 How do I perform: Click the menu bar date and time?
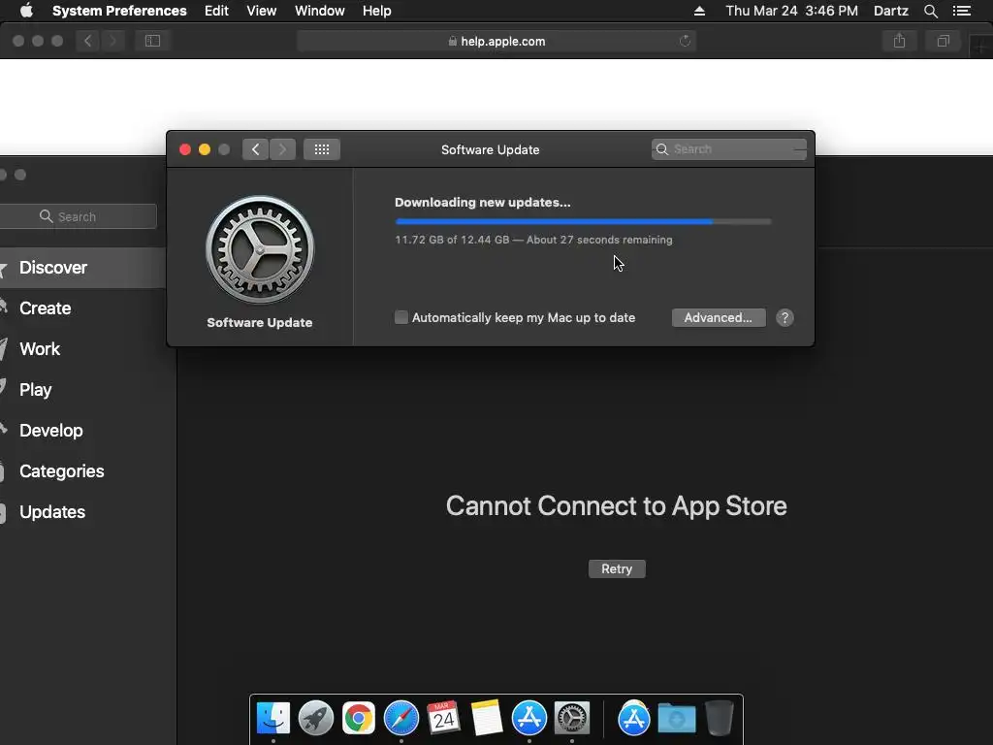791,11
